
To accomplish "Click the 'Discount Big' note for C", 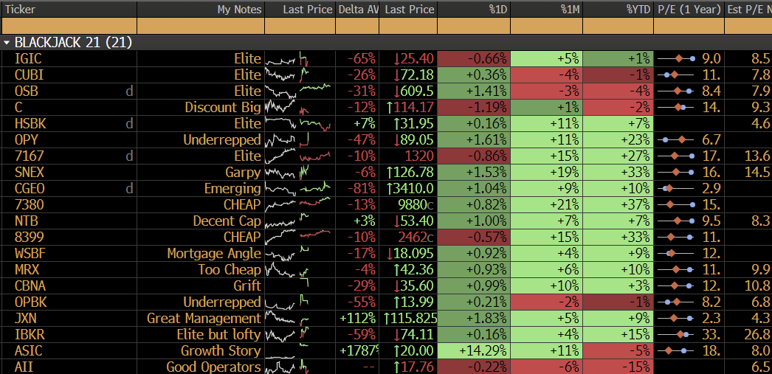I will [223, 107].
